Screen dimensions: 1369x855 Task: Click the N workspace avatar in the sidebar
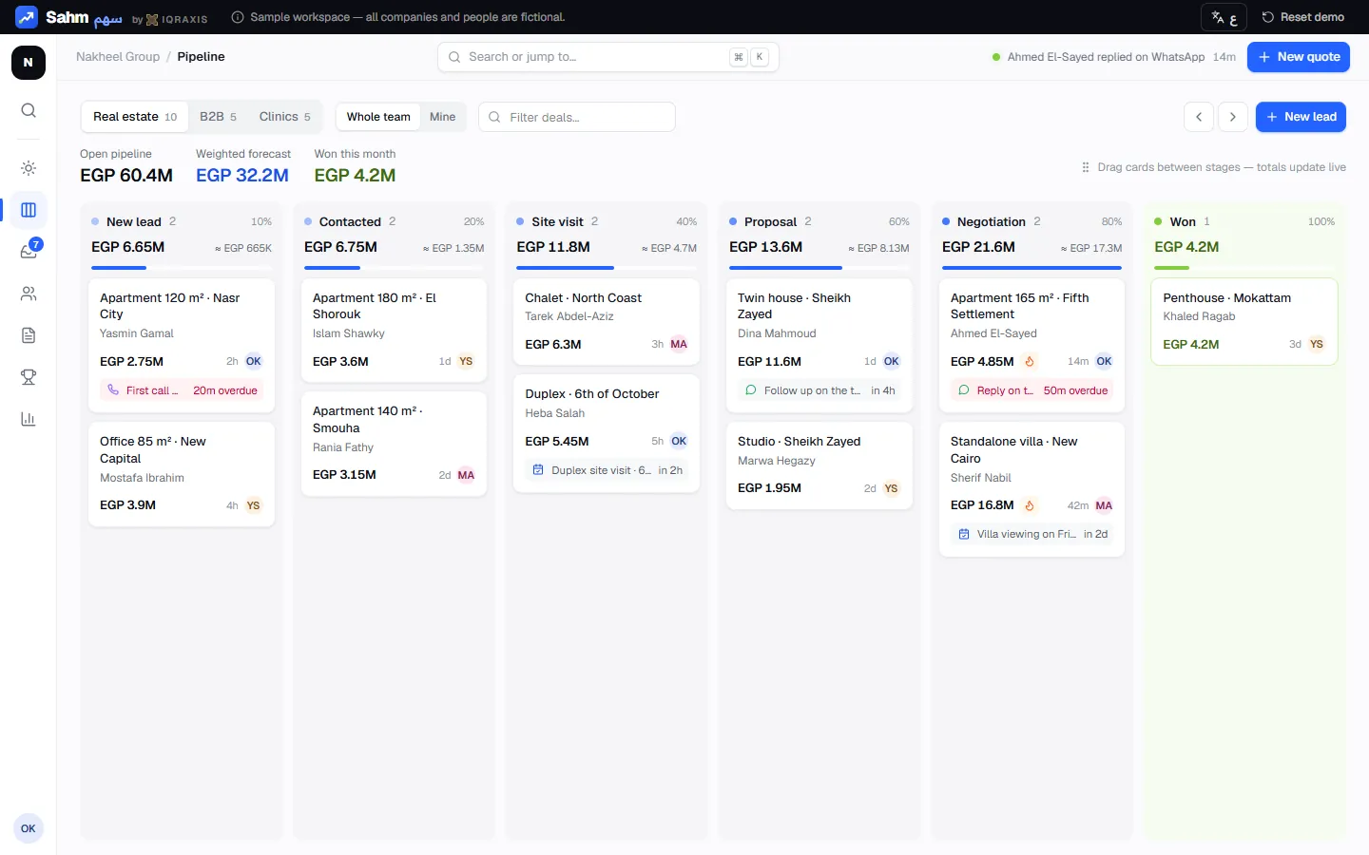click(29, 63)
